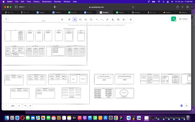
Task: Select the Line drawing tool
Action: pos(102,20)
